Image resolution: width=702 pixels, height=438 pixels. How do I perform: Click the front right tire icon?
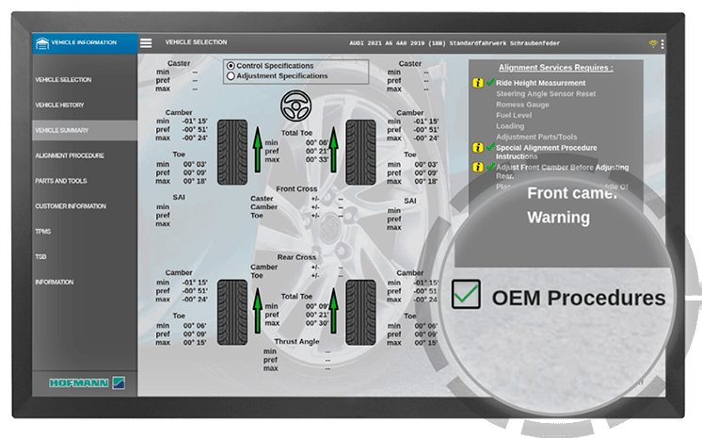(x=360, y=153)
